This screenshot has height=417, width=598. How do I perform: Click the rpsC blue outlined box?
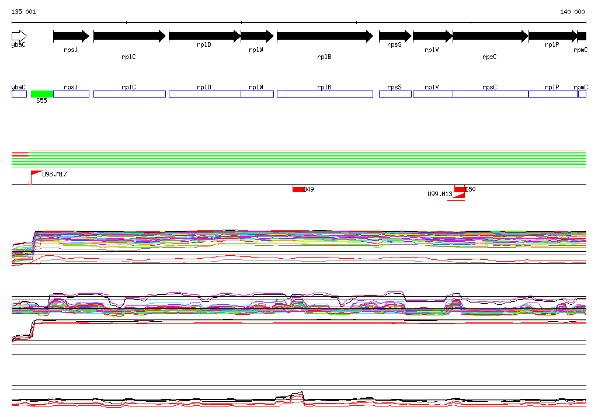pos(491,94)
